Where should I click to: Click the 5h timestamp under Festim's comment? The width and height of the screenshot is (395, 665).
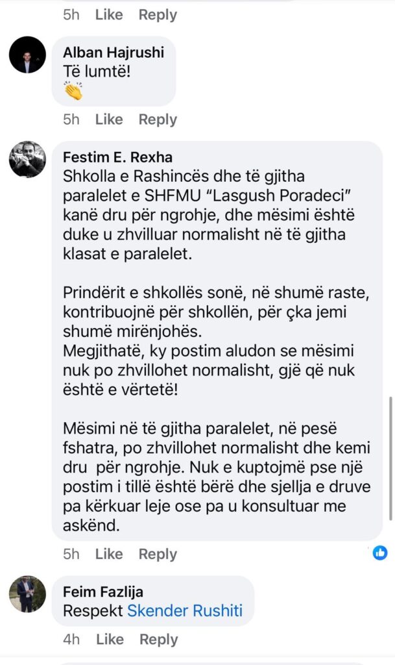[x=71, y=554]
